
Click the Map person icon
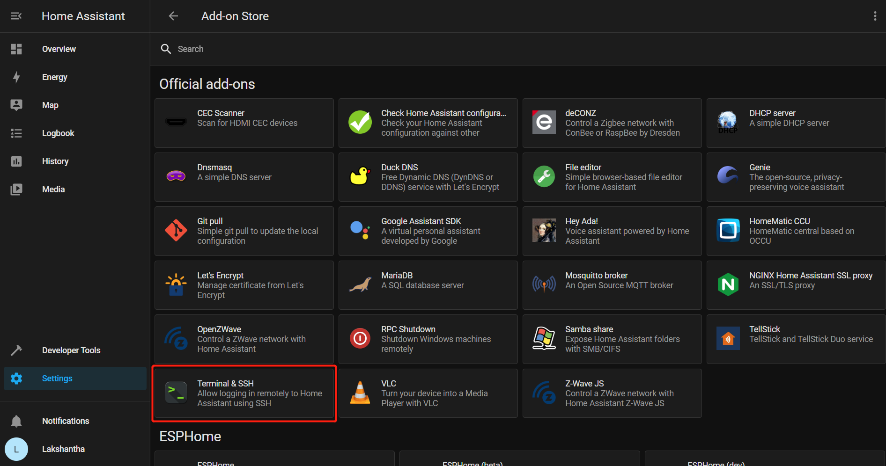[x=16, y=105]
